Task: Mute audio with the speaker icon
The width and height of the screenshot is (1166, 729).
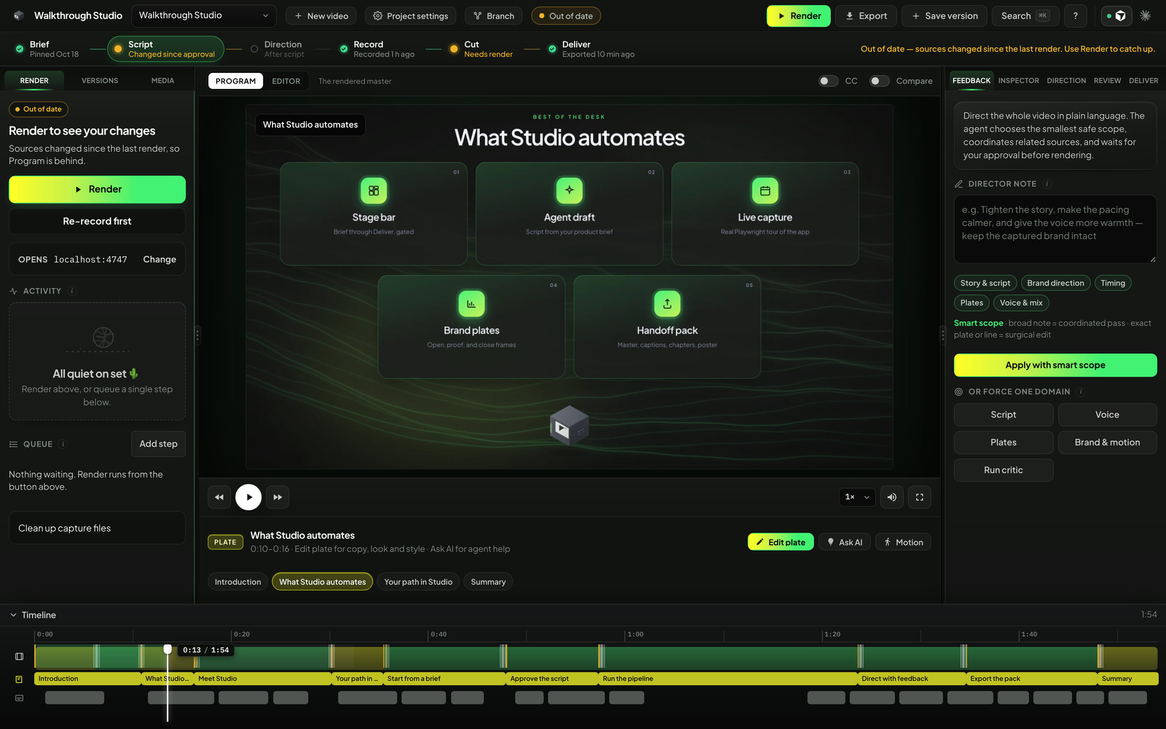Action: [x=892, y=497]
